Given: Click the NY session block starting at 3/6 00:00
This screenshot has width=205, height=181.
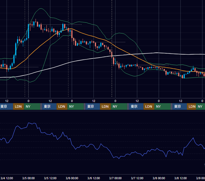Looking at the screenshot, I should point(75,106).
